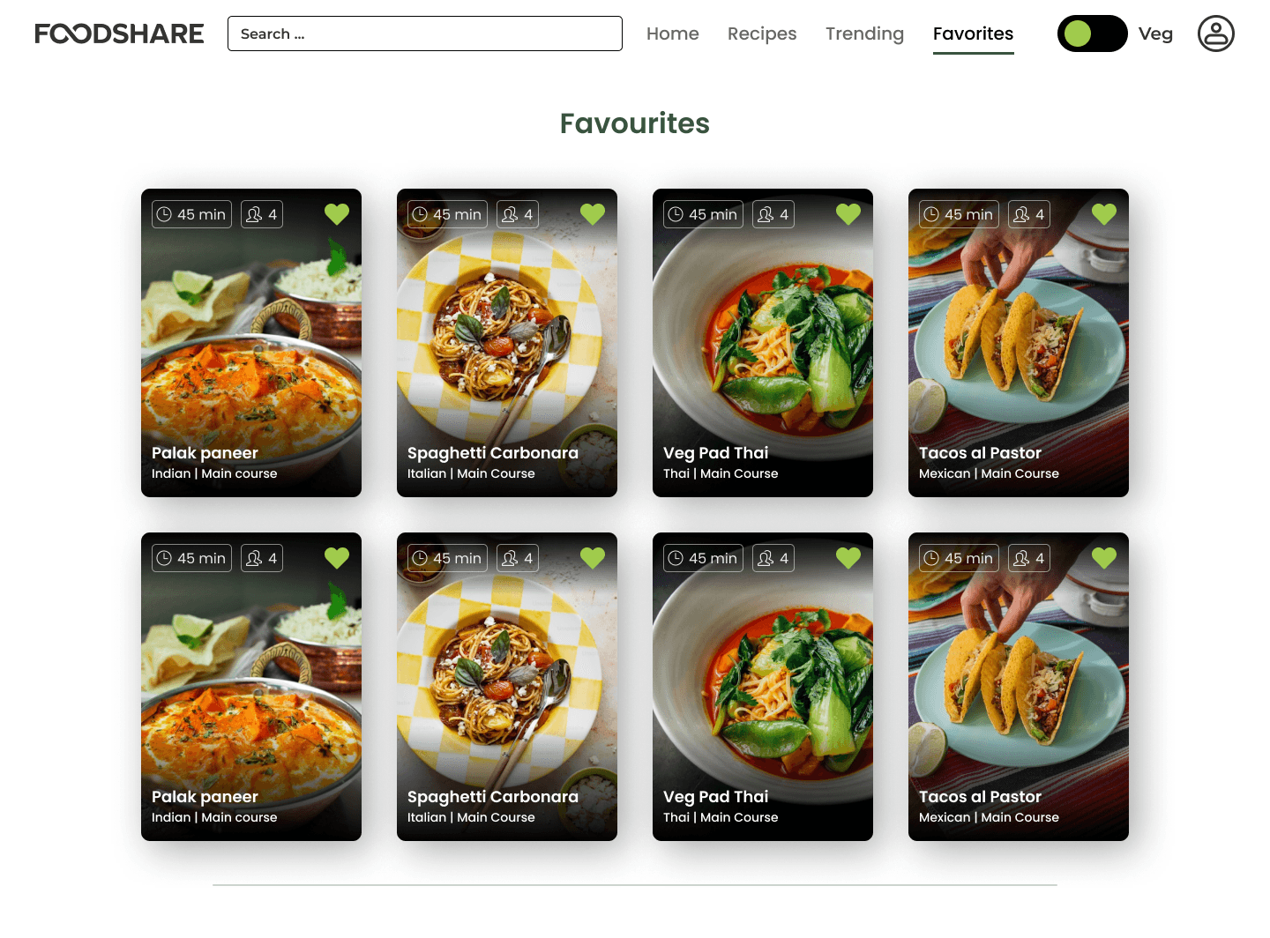The image size is (1270, 938).
Task: Select the Favorites tab
Action: click(974, 33)
